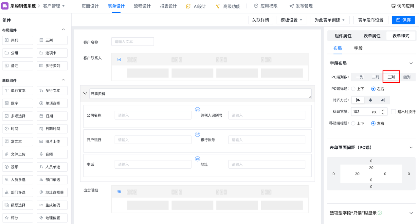The height and width of the screenshot is (224, 419).
Task: Choose the right-align icon in 对齐方式
Action: pos(382,100)
